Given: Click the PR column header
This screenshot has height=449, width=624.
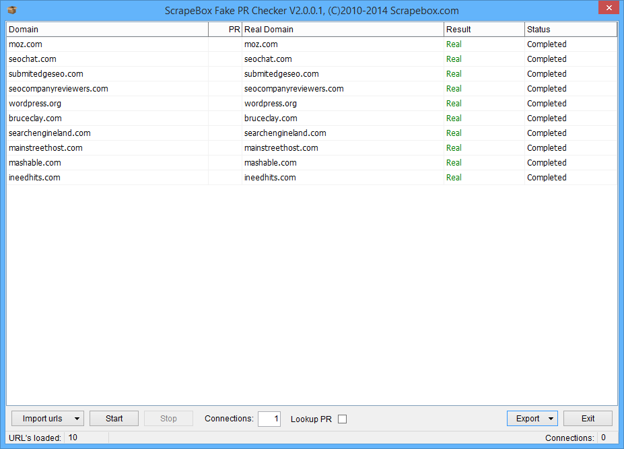Looking at the screenshot, I should pyautogui.click(x=225, y=30).
